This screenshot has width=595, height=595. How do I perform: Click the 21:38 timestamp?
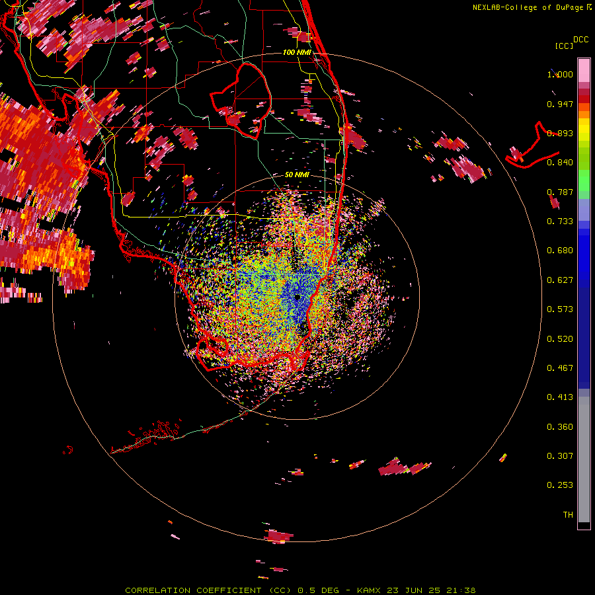click(461, 590)
